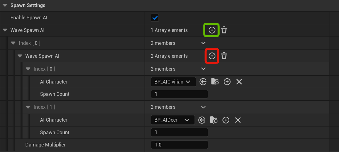Use selected asset for BP_AICivilian character
Image resolution: width=339 pixels, height=152 pixels.
(x=203, y=82)
